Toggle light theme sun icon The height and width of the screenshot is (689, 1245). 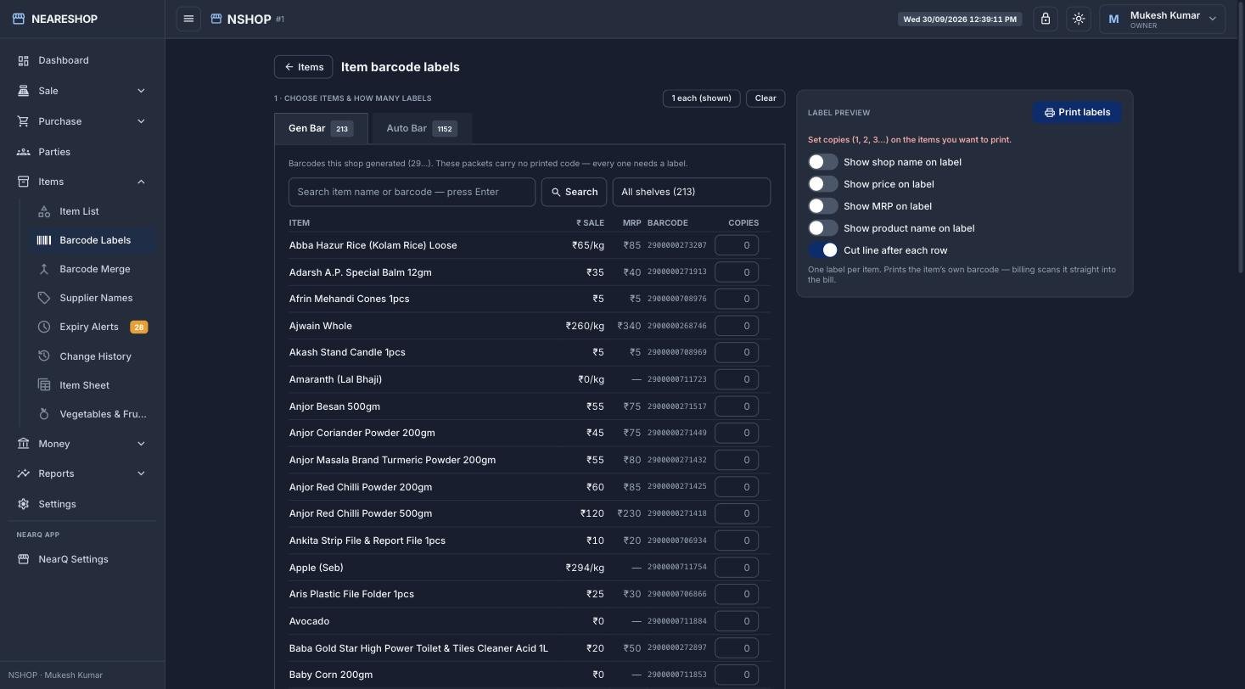pos(1079,19)
